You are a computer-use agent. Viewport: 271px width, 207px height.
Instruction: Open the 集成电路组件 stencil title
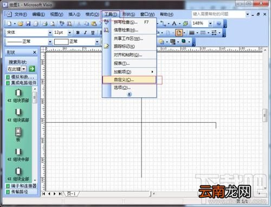point(21,83)
